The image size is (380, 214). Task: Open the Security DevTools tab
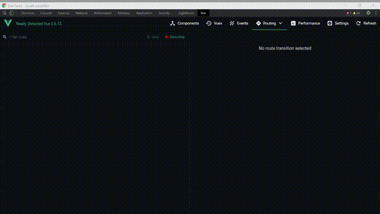click(164, 13)
